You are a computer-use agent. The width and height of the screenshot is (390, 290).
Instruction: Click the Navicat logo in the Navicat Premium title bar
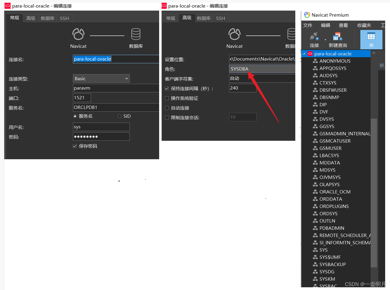(x=307, y=15)
